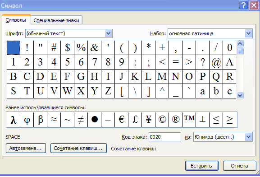Switch to the Специальные знаки tab
260x177 pixels.
[x=56, y=20]
